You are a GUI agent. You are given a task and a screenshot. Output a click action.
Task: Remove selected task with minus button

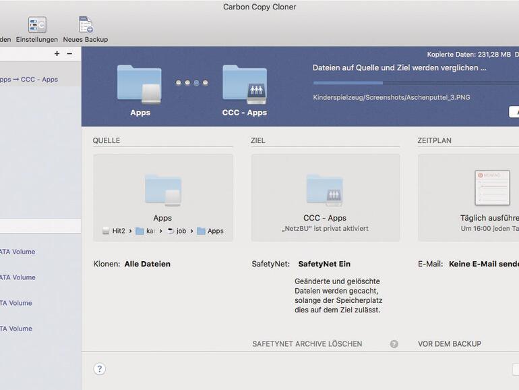pos(69,54)
